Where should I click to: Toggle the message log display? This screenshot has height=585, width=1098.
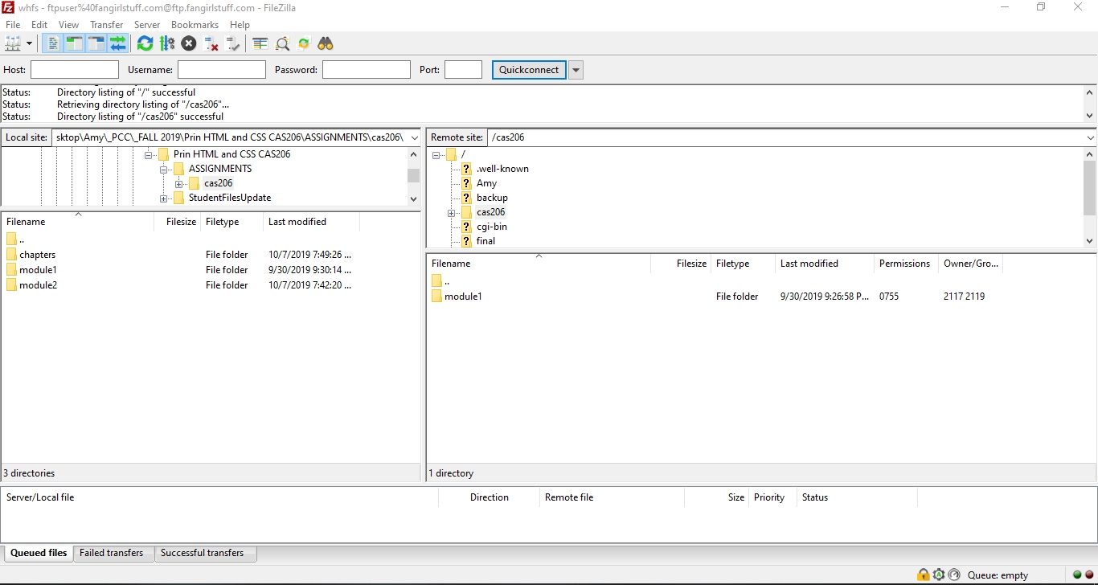click(52, 43)
